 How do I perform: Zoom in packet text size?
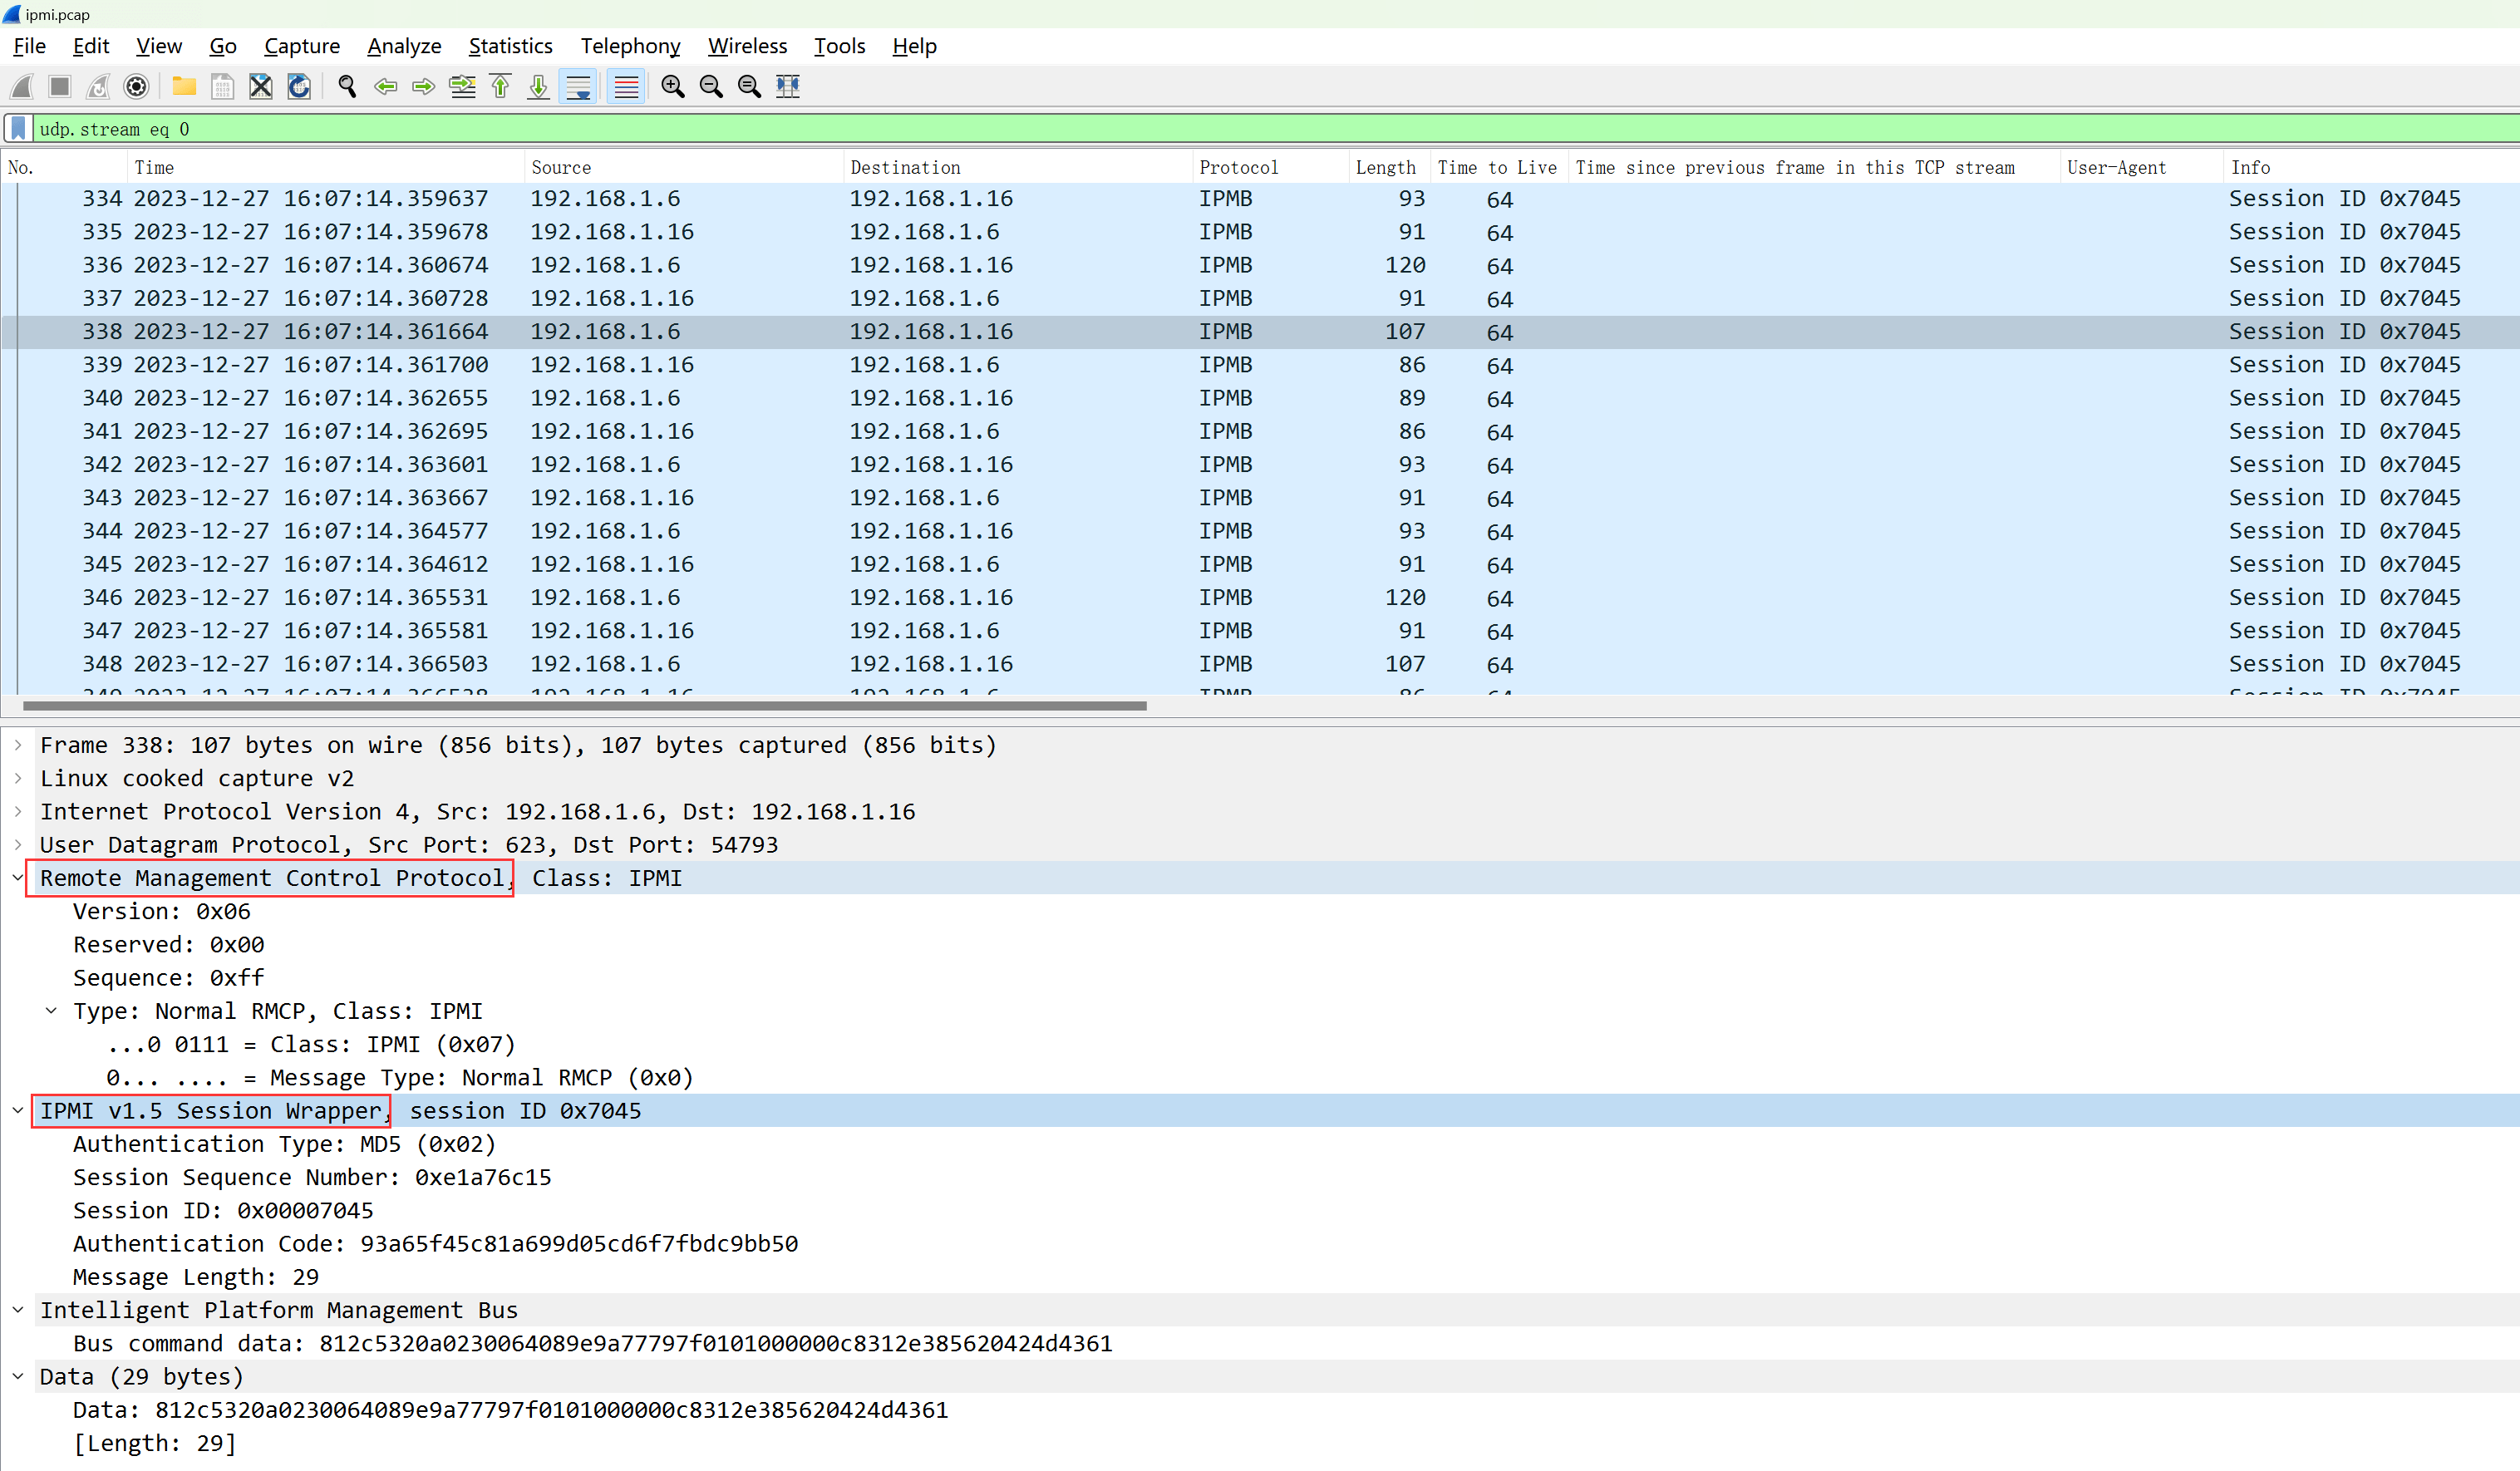click(673, 87)
